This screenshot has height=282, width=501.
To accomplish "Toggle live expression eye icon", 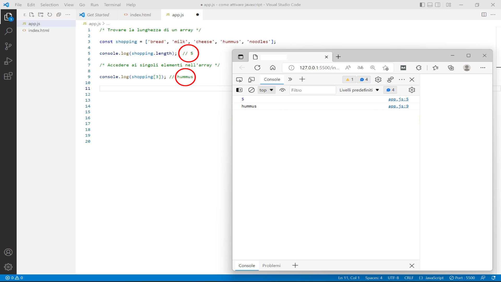I will (x=282, y=90).
